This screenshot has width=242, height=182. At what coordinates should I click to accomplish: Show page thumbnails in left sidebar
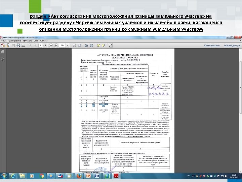[x=3, y=52]
